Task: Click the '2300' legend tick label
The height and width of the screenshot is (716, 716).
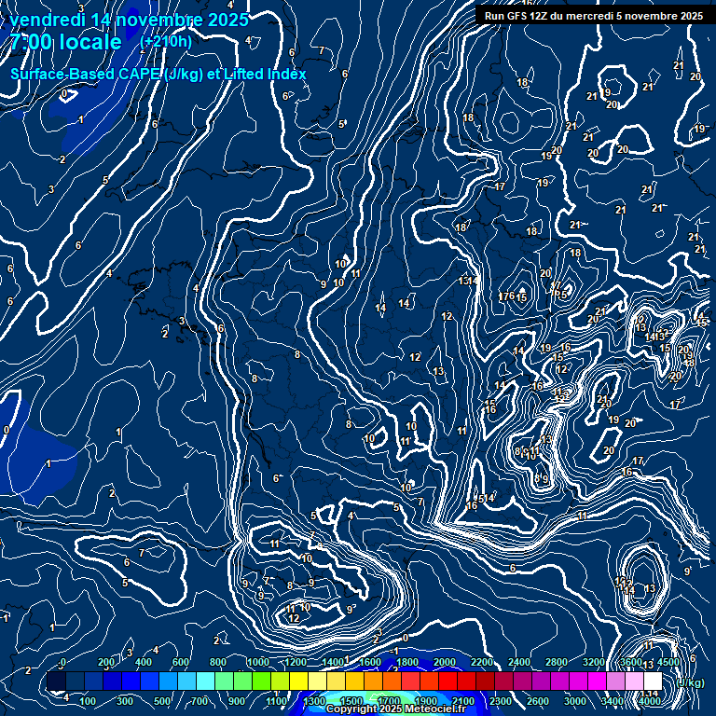Action: click(501, 701)
